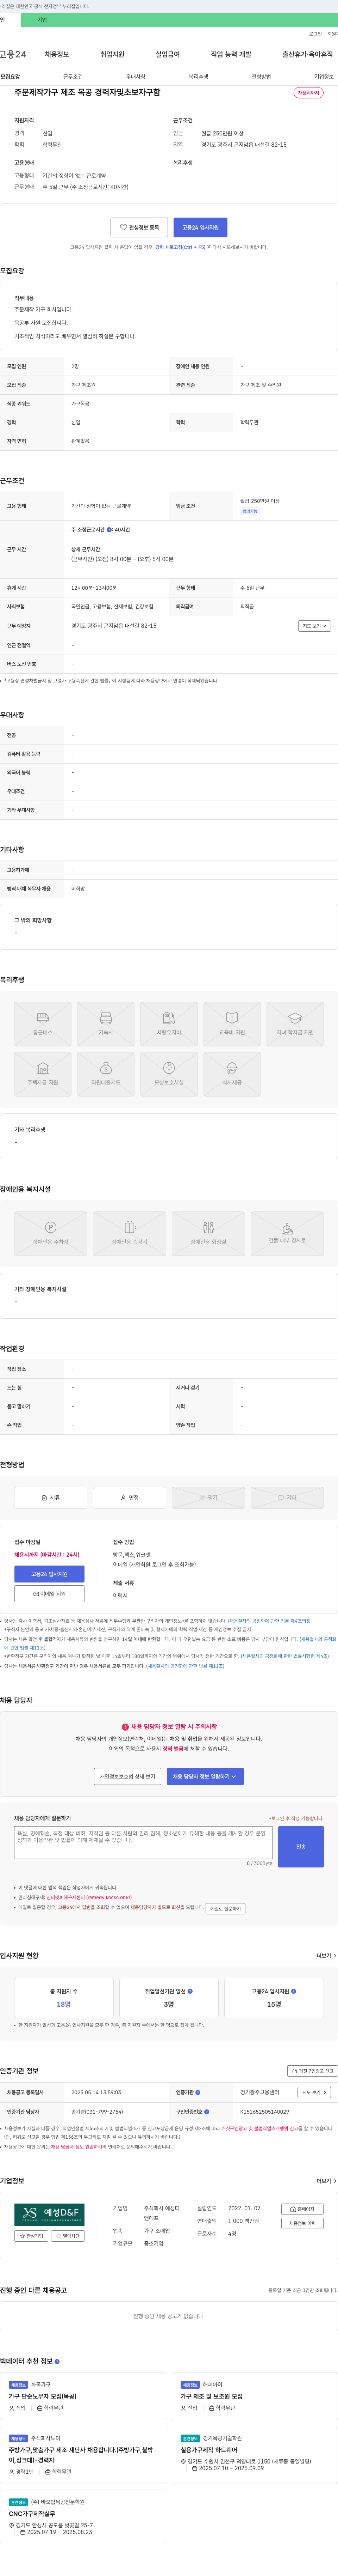Screen dimensions: 338x2576
Task: Click the info icon beside 취업알선기관 알선
Action: pyautogui.click(x=190, y=1991)
